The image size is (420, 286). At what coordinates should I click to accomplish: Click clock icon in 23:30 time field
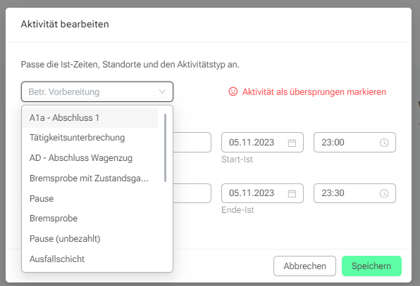pos(384,193)
